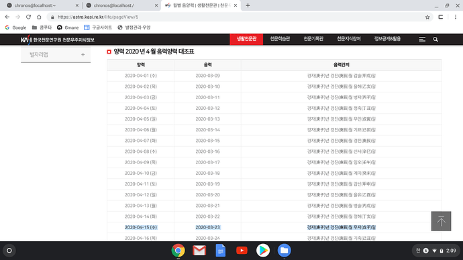Open a new tab with the plus button
The image size is (463, 260).
(x=248, y=5)
